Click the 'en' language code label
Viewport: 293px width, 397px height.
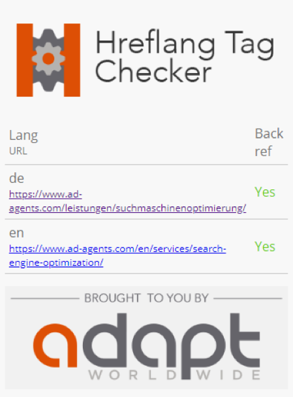point(17,233)
